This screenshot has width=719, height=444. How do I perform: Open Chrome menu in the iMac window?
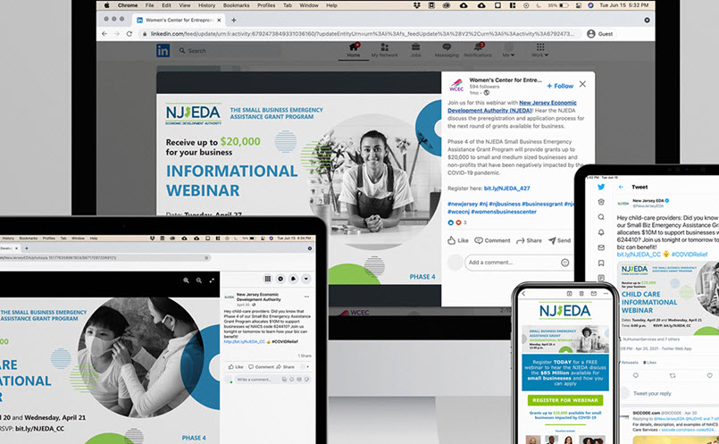pyautogui.click(x=128, y=5)
